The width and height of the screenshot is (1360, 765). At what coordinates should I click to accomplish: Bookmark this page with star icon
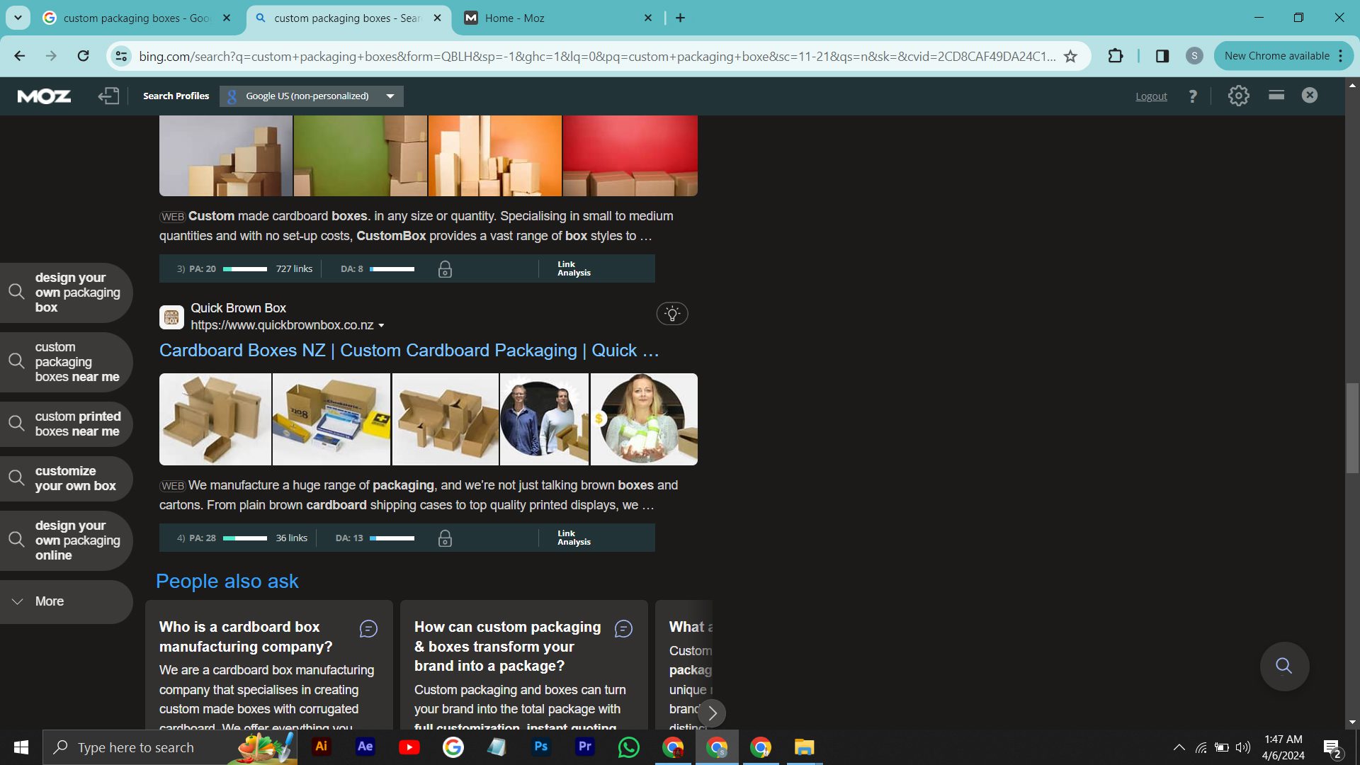pyautogui.click(x=1070, y=56)
